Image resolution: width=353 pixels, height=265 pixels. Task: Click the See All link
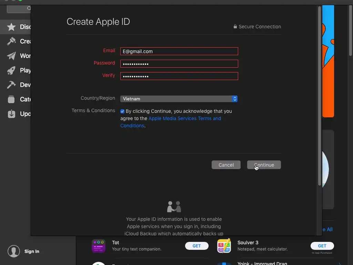coord(327,229)
